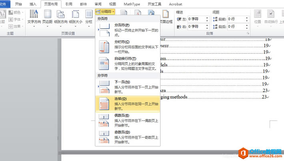Screen dimensions: 284x161
Task: Click the 分栏 columns icon
Action: [89, 14]
